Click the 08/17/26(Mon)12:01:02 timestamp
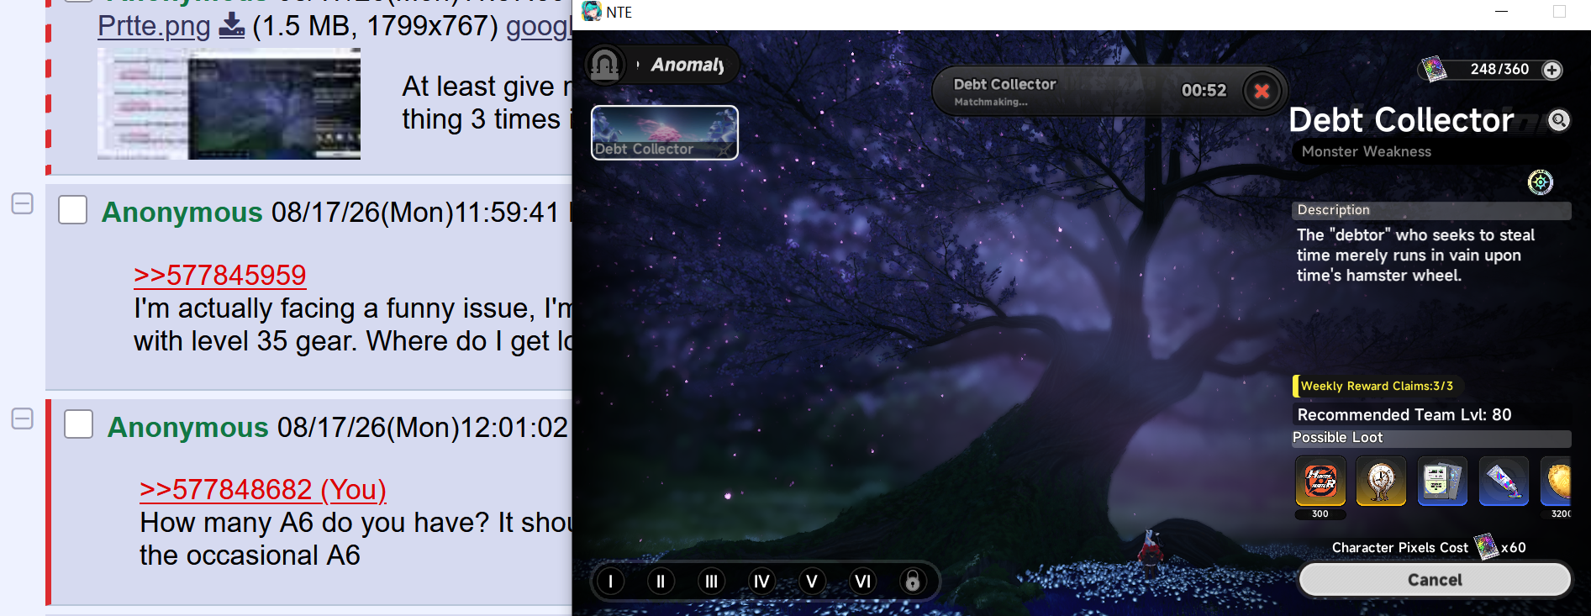Screen dimensions: 1591x616 [x=423, y=427]
